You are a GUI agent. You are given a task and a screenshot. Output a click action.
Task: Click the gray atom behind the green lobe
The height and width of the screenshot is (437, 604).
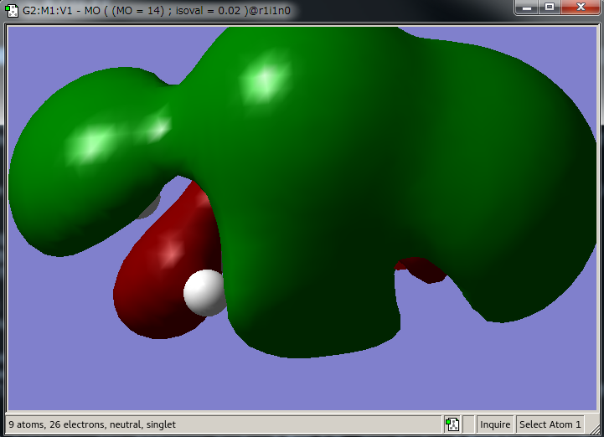pyautogui.click(x=150, y=206)
